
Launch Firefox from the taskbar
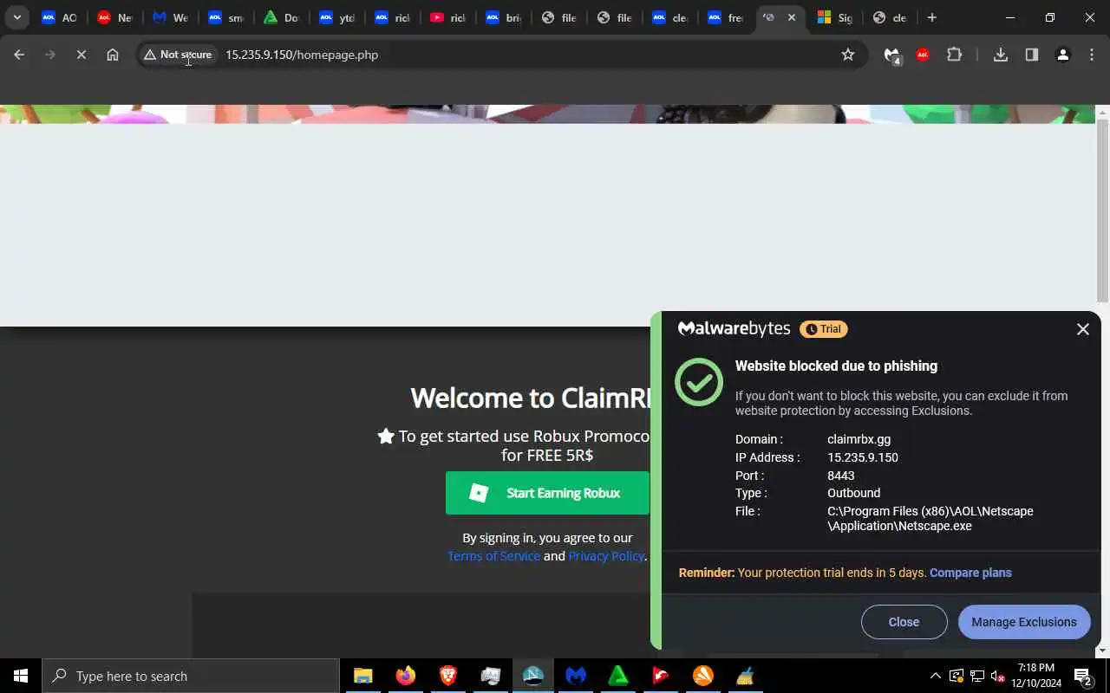click(405, 676)
